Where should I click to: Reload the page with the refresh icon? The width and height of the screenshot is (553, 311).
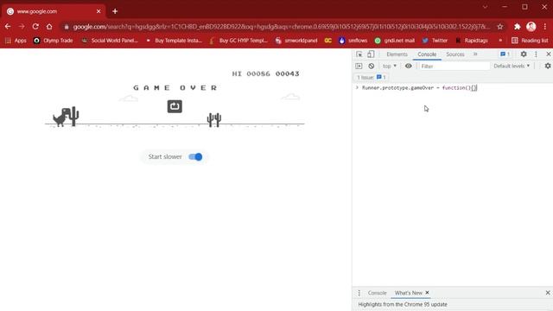[35, 27]
